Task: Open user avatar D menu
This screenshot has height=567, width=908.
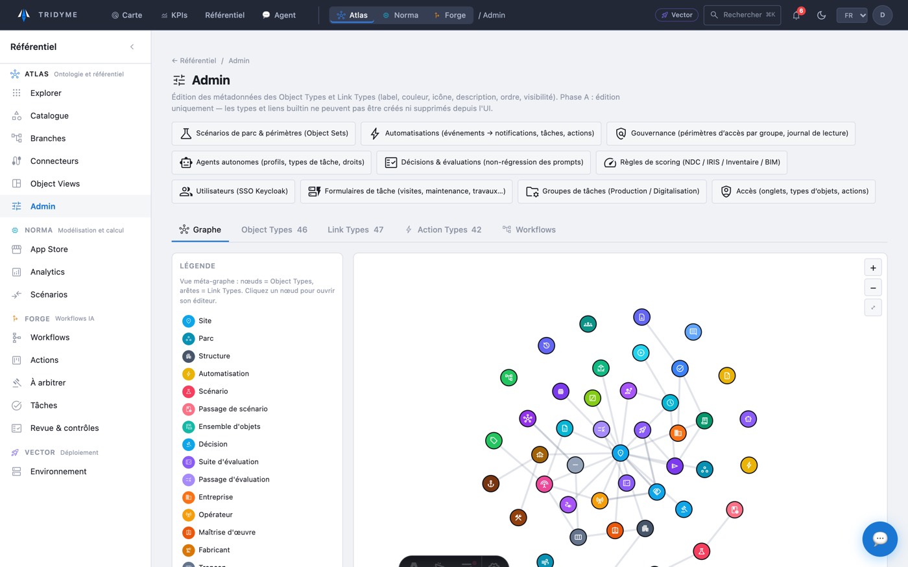Action: click(882, 15)
